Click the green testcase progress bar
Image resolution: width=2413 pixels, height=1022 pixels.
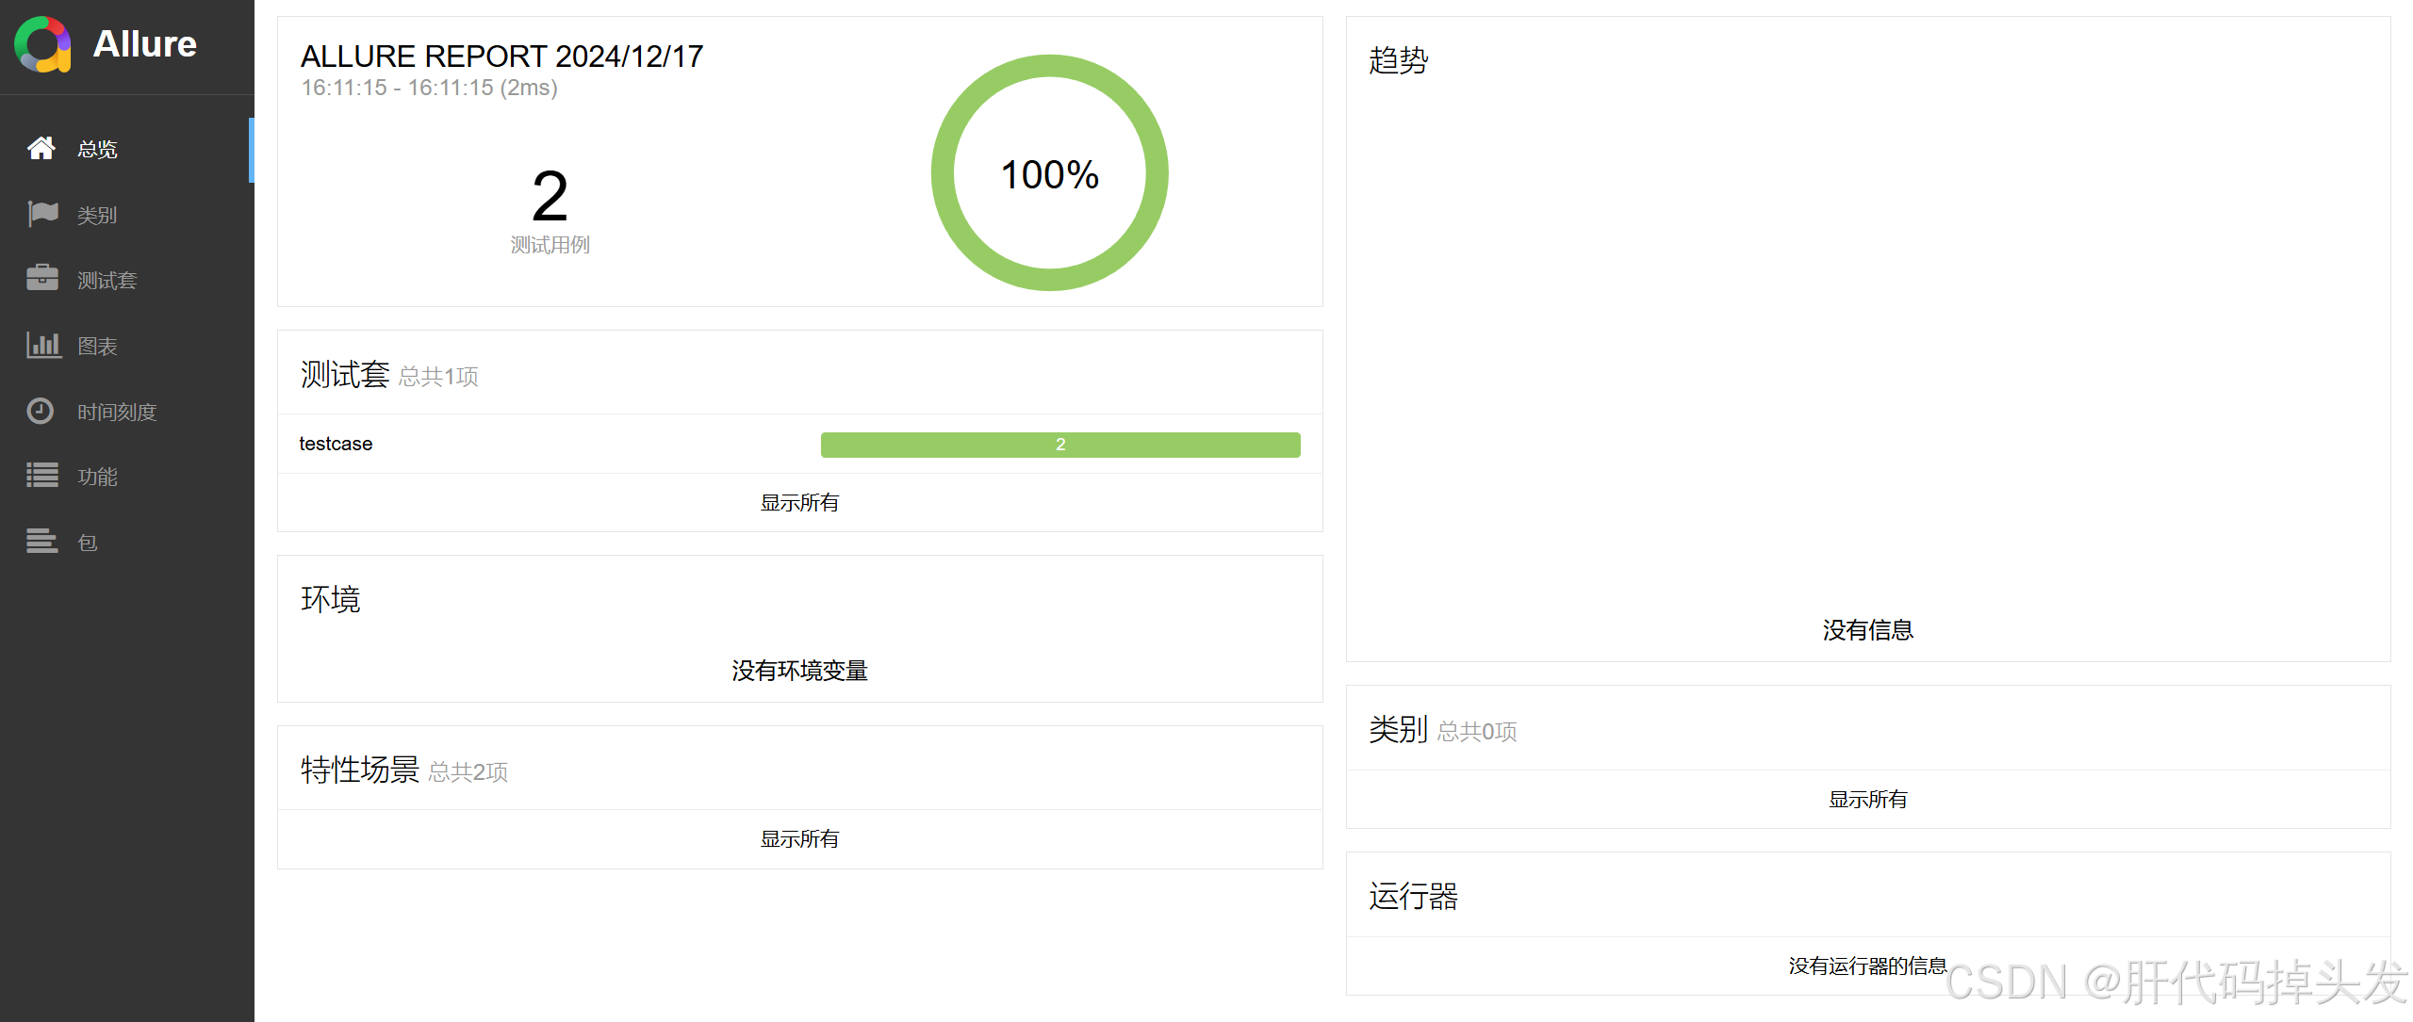pyautogui.click(x=1059, y=445)
